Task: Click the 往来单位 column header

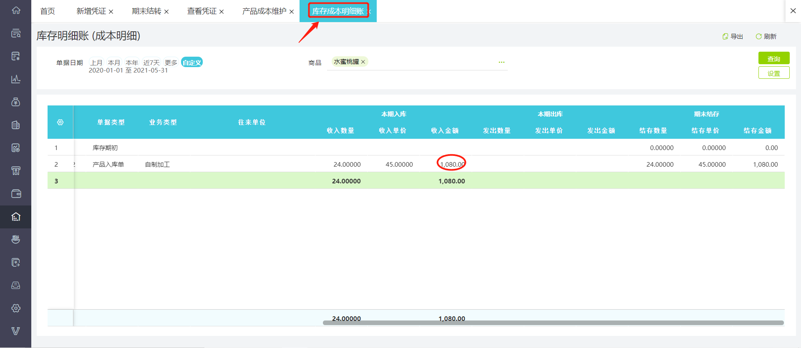Action: coord(252,122)
